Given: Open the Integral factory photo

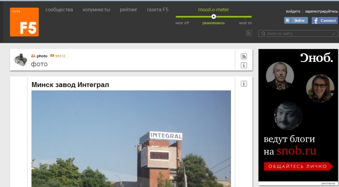Looking at the screenshot, I should click(x=131, y=139).
